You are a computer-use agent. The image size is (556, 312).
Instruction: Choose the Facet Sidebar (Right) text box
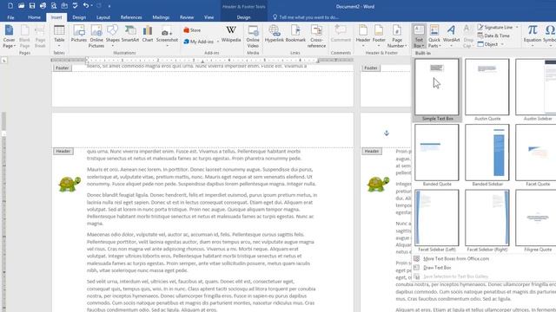point(487,220)
